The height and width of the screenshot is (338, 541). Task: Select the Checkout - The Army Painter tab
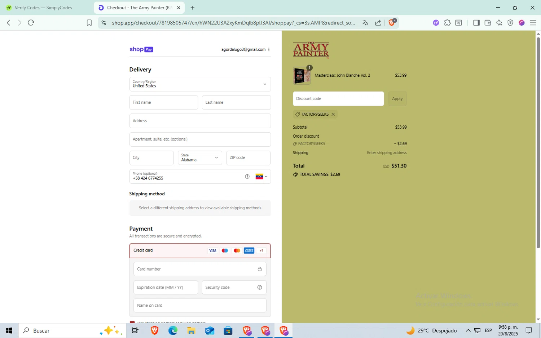click(139, 8)
